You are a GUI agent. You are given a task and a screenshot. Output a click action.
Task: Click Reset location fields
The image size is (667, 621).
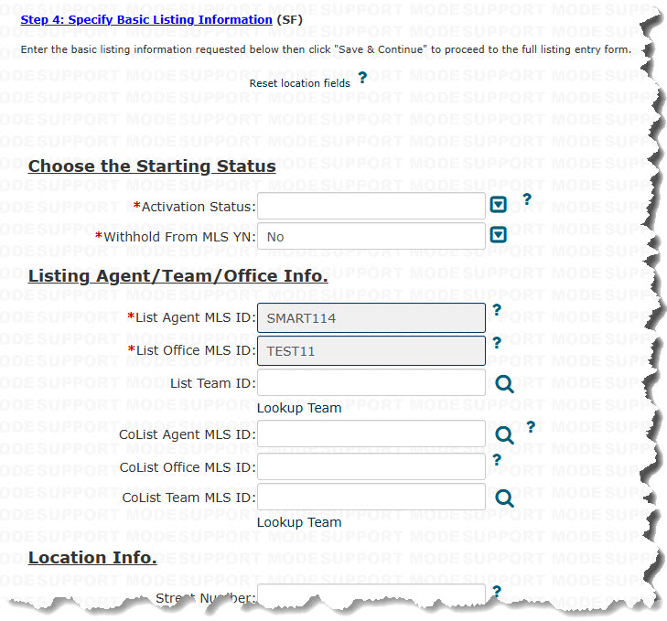[299, 83]
